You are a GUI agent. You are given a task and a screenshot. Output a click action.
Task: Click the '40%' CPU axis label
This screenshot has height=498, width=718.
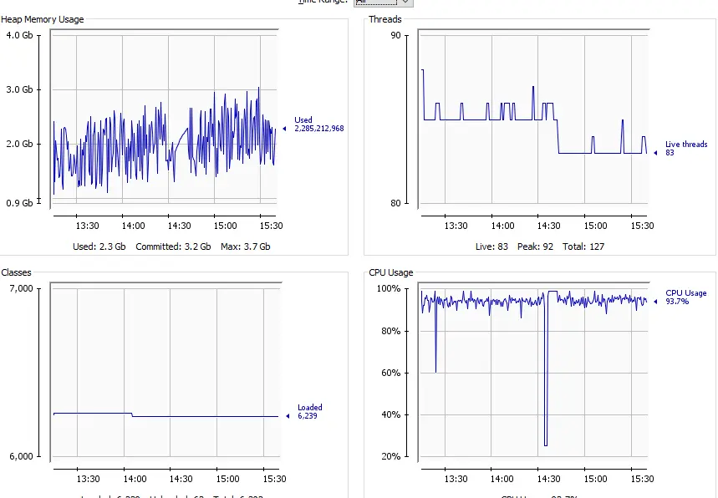pos(390,414)
